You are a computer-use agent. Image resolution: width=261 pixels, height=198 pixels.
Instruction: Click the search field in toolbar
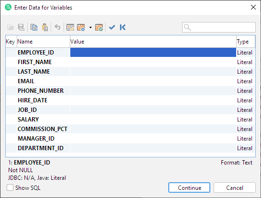click(x=219, y=27)
